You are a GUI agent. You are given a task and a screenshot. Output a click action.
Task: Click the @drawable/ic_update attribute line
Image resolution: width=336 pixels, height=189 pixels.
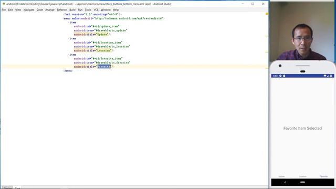pyautogui.click(x=100, y=30)
